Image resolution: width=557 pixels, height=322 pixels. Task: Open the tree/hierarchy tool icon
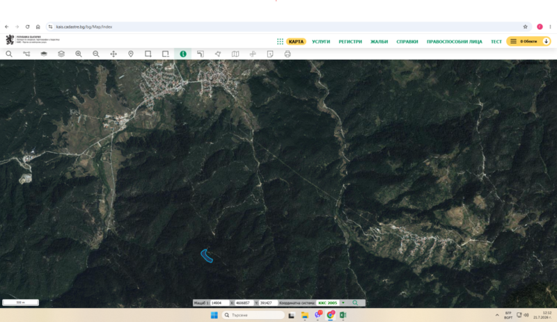click(26, 54)
